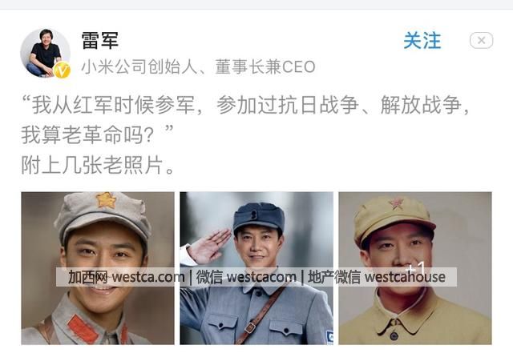
Task: Click the gold V verified badge
Action: click(x=63, y=70)
